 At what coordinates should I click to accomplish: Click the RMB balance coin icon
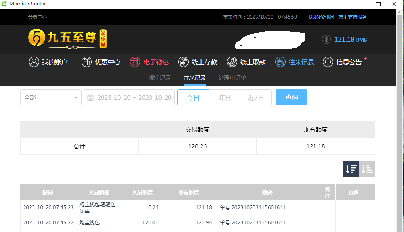[x=326, y=39]
